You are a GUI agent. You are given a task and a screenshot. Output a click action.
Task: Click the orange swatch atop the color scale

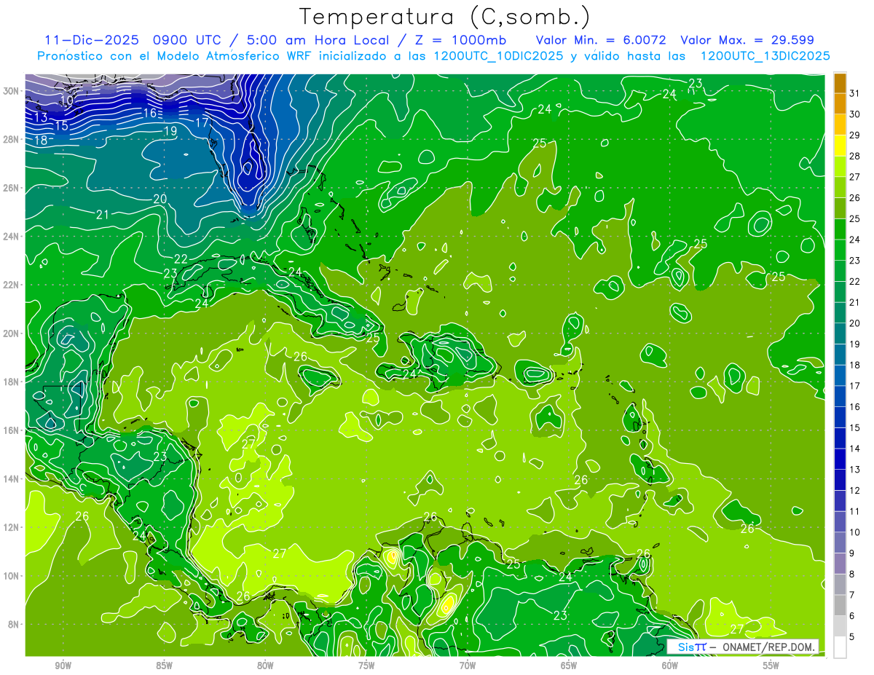tap(840, 83)
